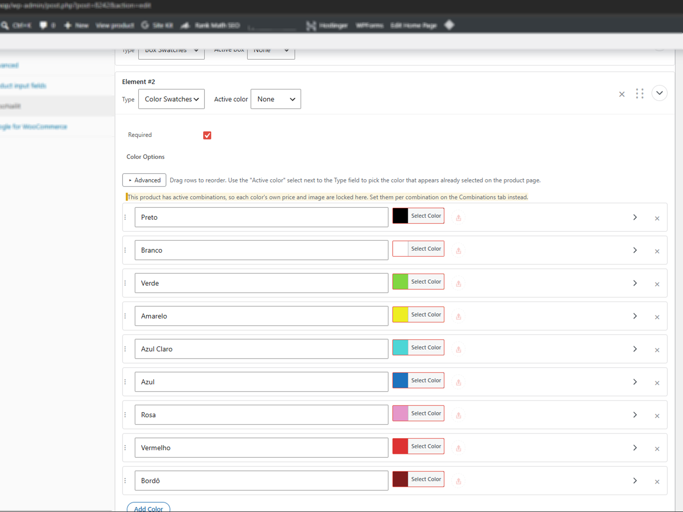Open the black Preto color swatch
Image resolution: width=683 pixels, height=512 pixels.
coord(400,216)
